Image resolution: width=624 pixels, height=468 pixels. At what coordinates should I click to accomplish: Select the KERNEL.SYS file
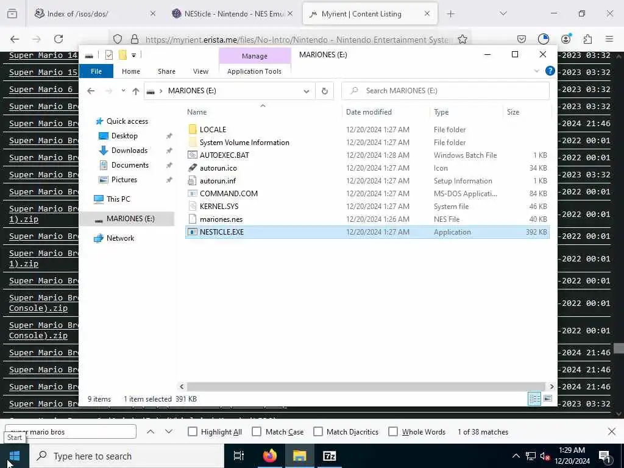click(219, 206)
